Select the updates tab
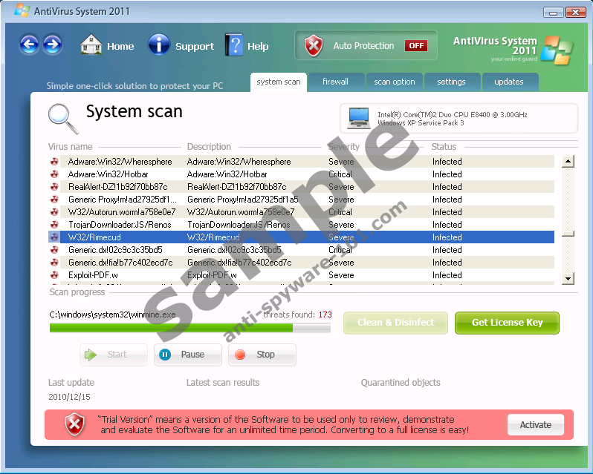593x474 pixels. pyautogui.click(x=509, y=82)
